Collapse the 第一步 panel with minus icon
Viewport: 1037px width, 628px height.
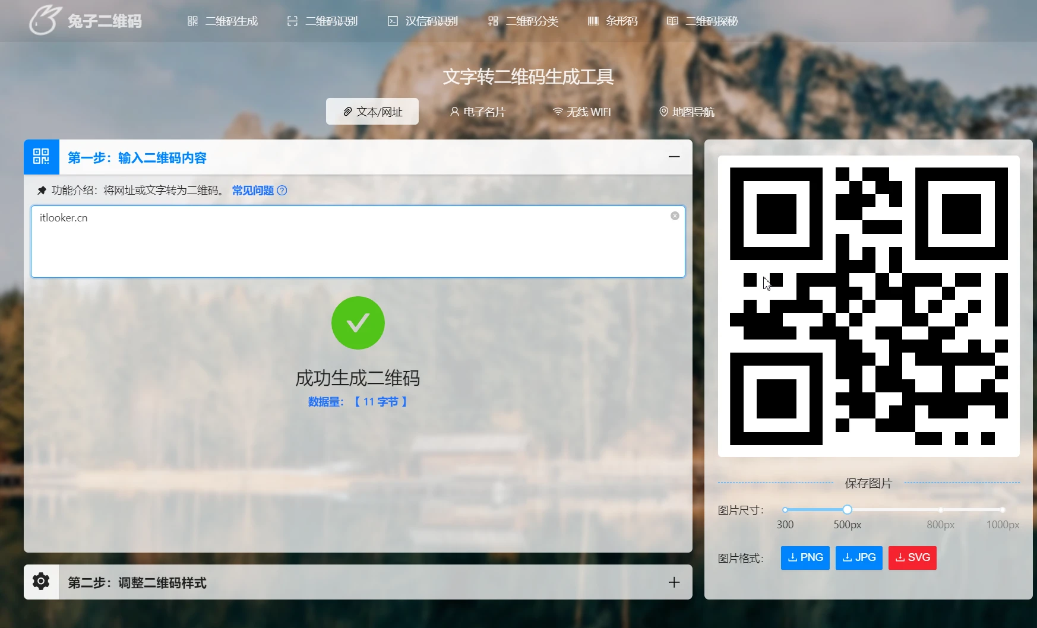pyautogui.click(x=674, y=157)
